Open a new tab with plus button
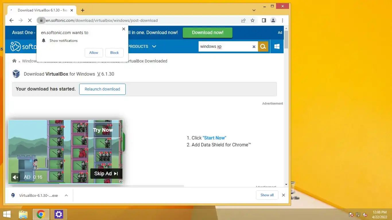The width and height of the screenshot is (392, 220). pos(83,10)
